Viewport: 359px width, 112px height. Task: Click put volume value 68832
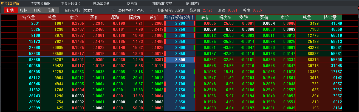tap(313, 54)
